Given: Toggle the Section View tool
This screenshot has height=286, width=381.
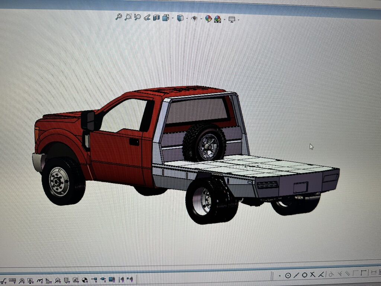Looking at the screenshot, I should pyautogui.click(x=147, y=17).
